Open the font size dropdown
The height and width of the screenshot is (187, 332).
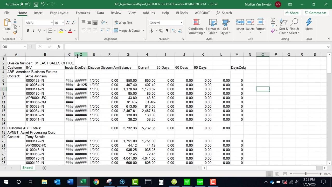[x=63, y=23]
